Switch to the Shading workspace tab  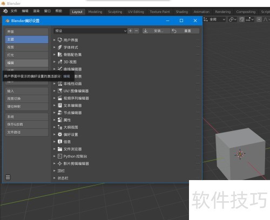(182, 12)
